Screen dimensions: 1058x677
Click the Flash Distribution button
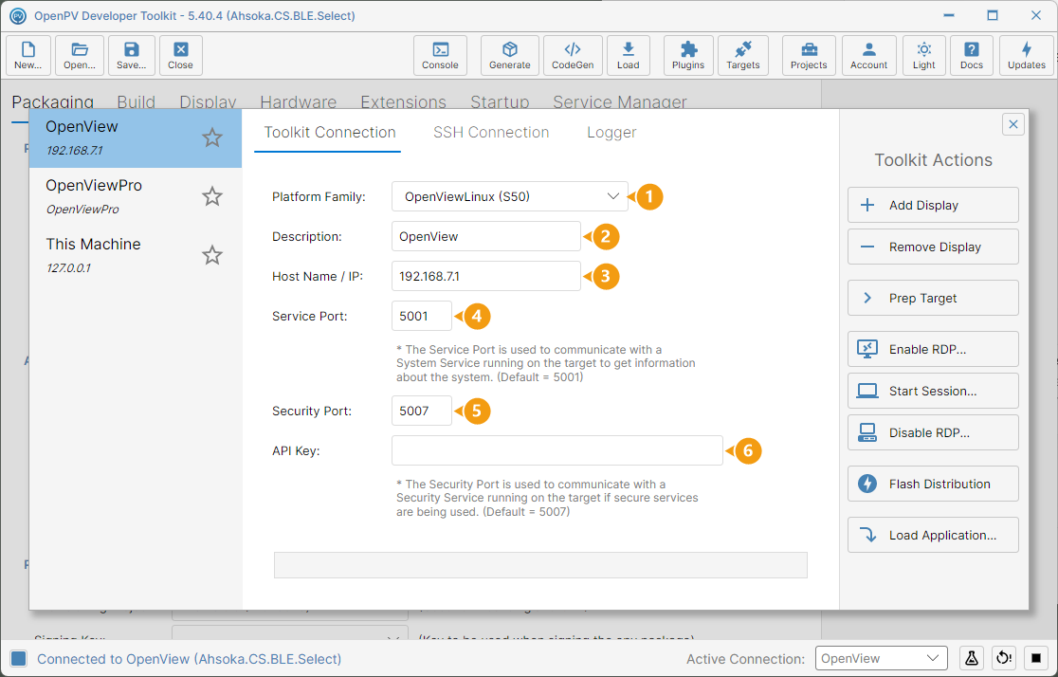click(933, 484)
